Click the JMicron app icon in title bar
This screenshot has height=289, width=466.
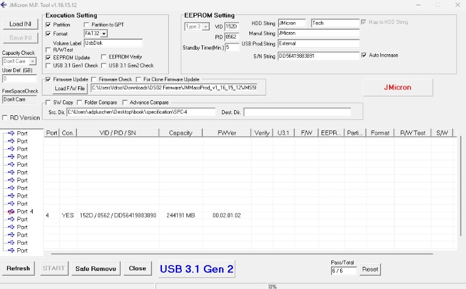[x=6, y=5]
